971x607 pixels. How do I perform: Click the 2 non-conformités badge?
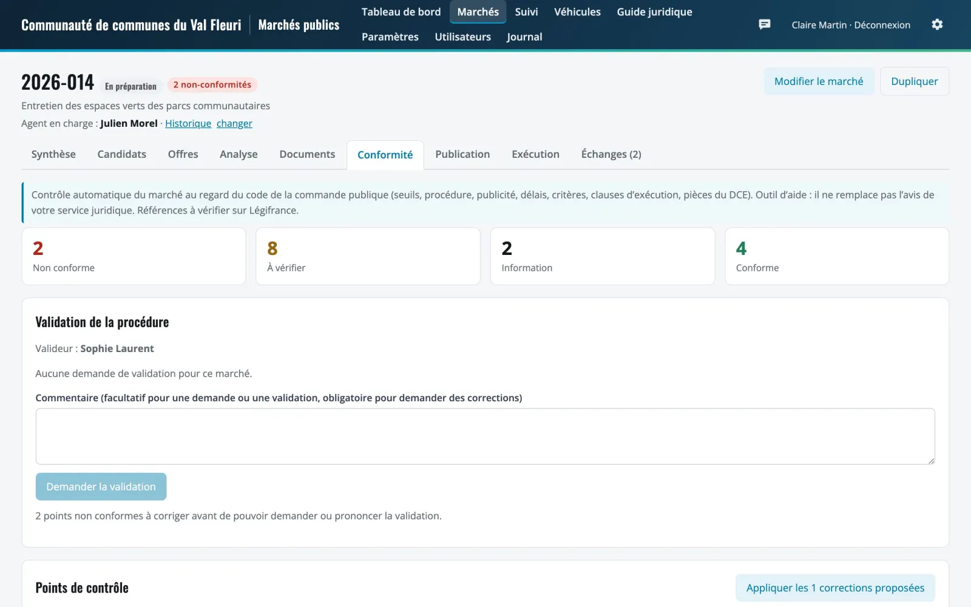pyautogui.click(x=212, y=84)
